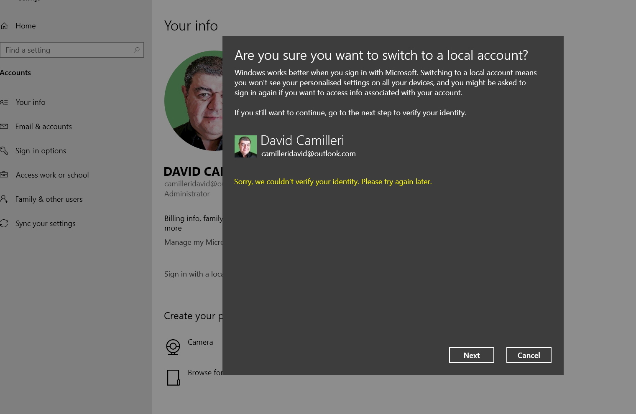Click the dialog title about local account
636x414 pixels.
381,55
